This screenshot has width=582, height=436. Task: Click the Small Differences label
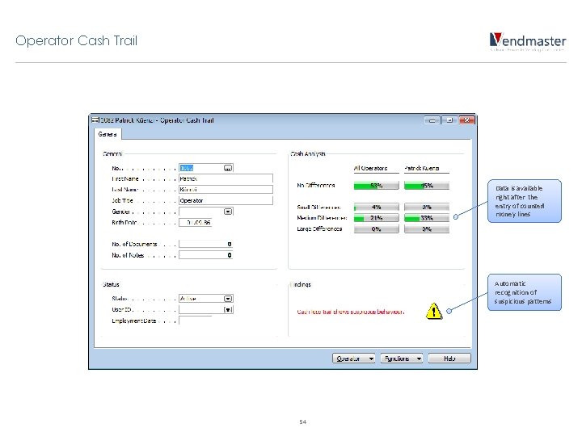pos(318,208)
